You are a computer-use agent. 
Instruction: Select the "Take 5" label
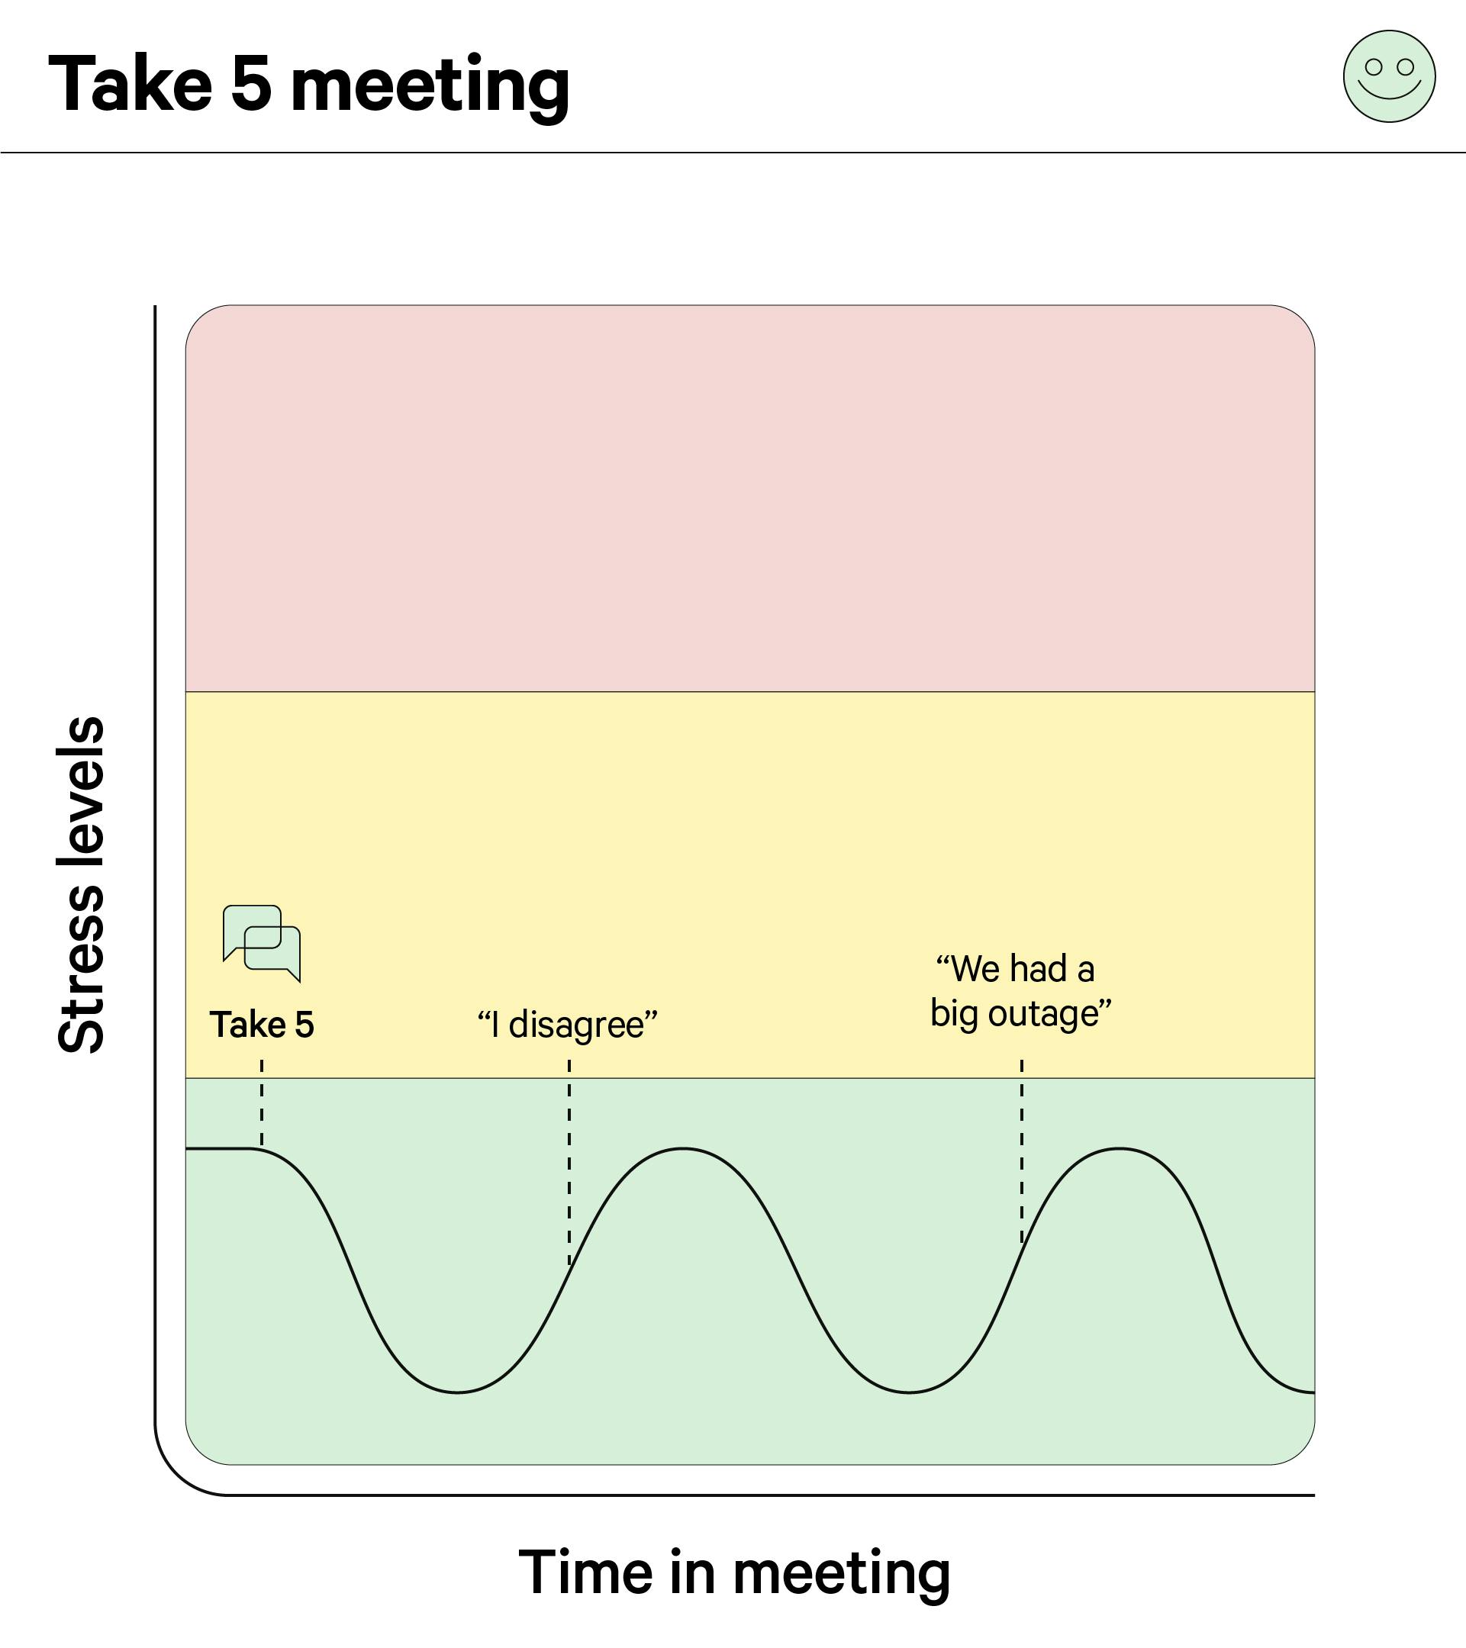tap(261, 1025)
